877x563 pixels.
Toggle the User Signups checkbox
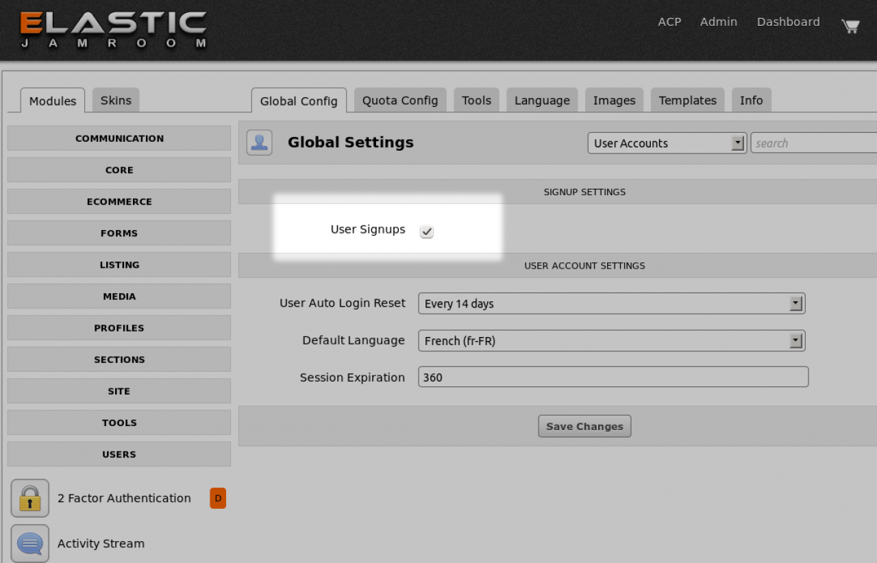(x=427, y=232)
